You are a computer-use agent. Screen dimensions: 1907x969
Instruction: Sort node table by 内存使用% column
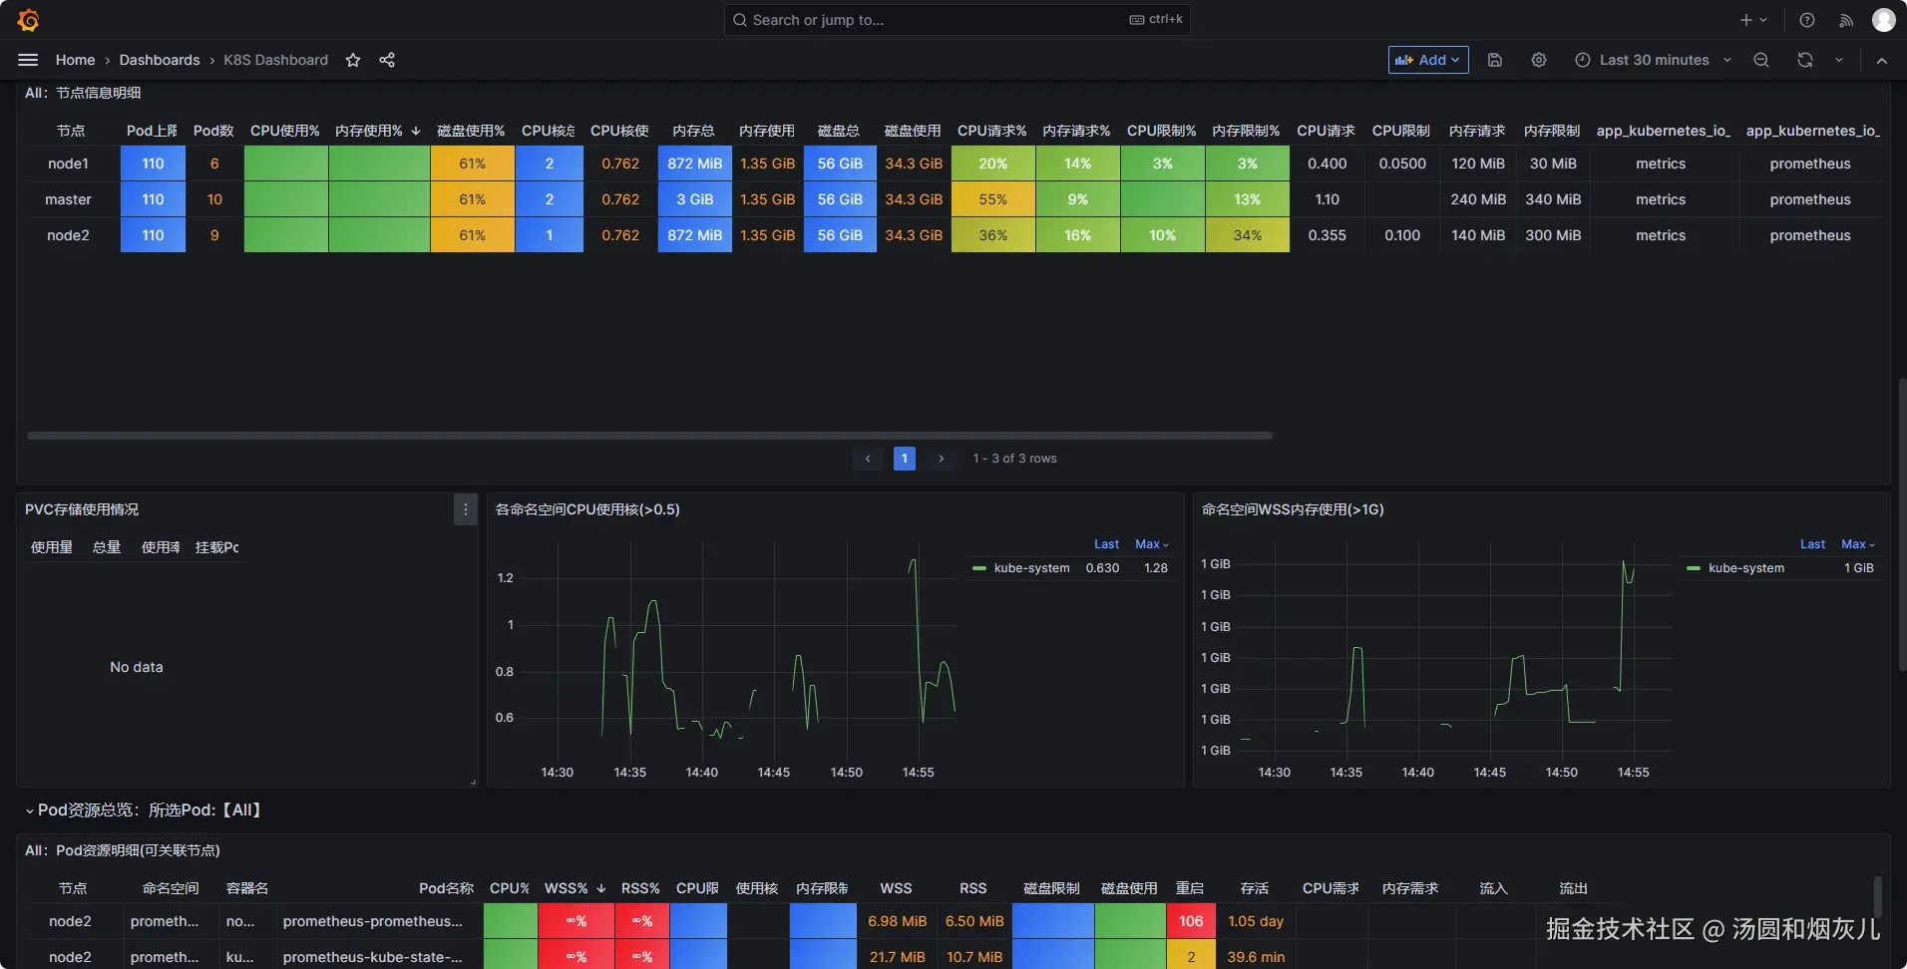coord(377,131)
